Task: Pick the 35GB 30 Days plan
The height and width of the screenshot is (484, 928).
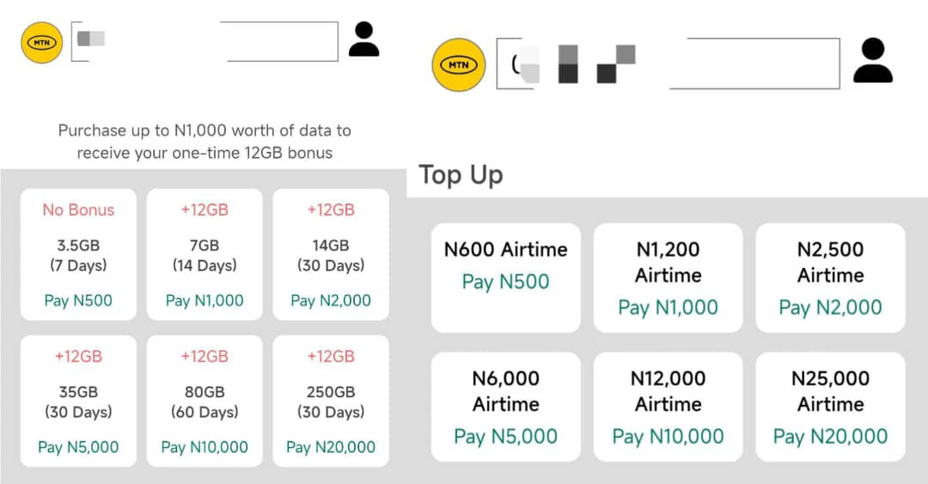Action: tap(79, 402)
